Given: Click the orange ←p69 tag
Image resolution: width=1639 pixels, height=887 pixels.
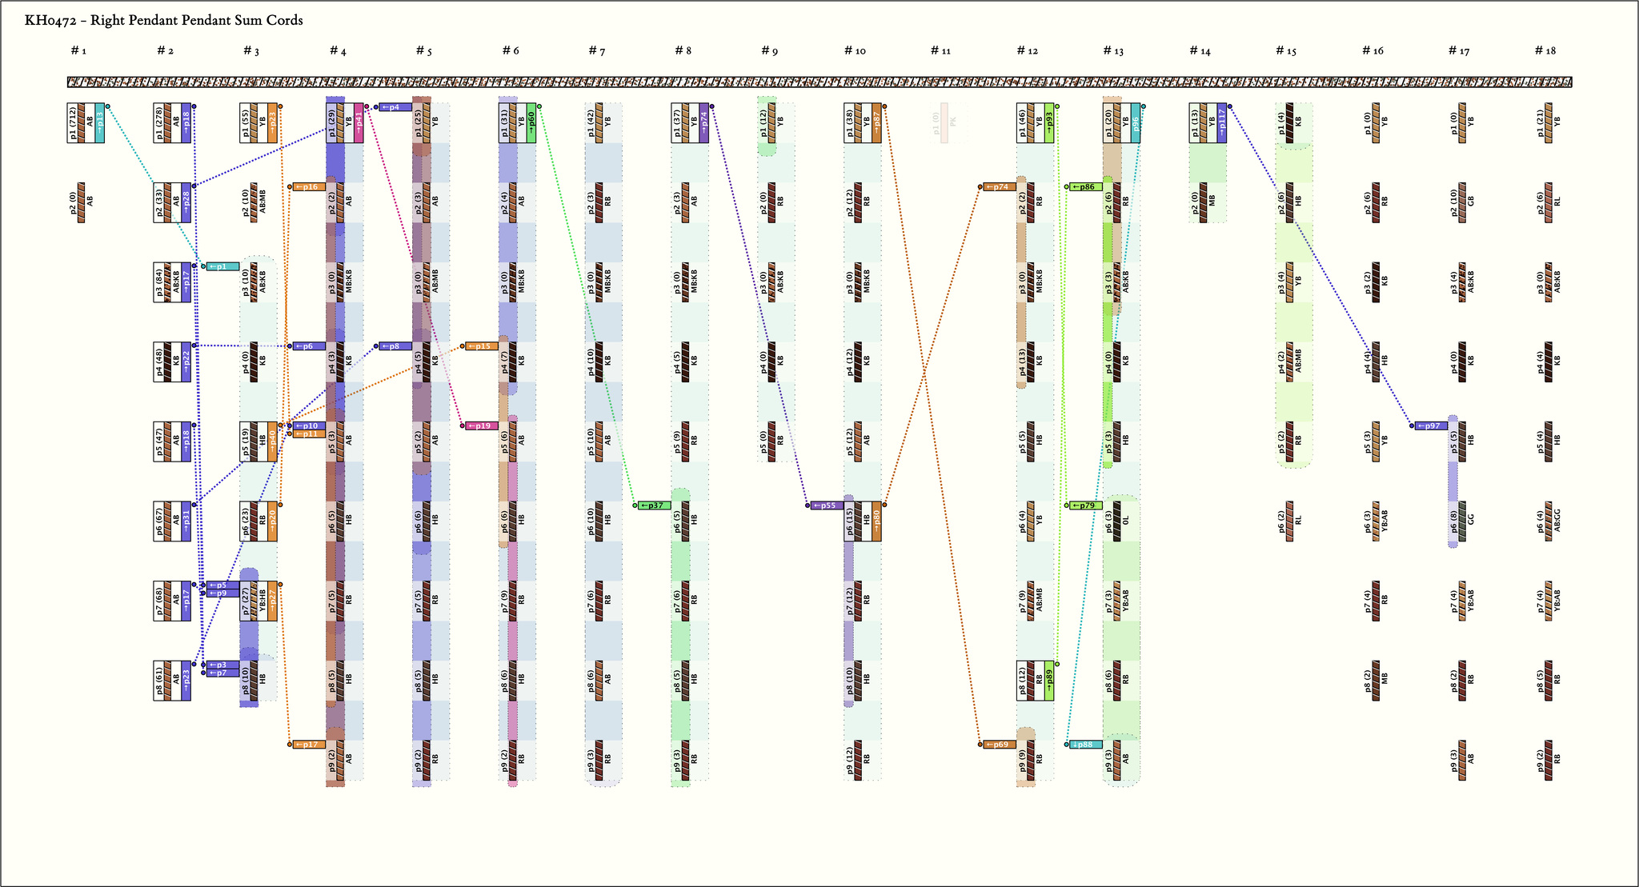Looking at the screenshot, I should click(1000, 745).
